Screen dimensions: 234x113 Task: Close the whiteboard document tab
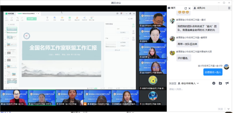click(38, 14)
